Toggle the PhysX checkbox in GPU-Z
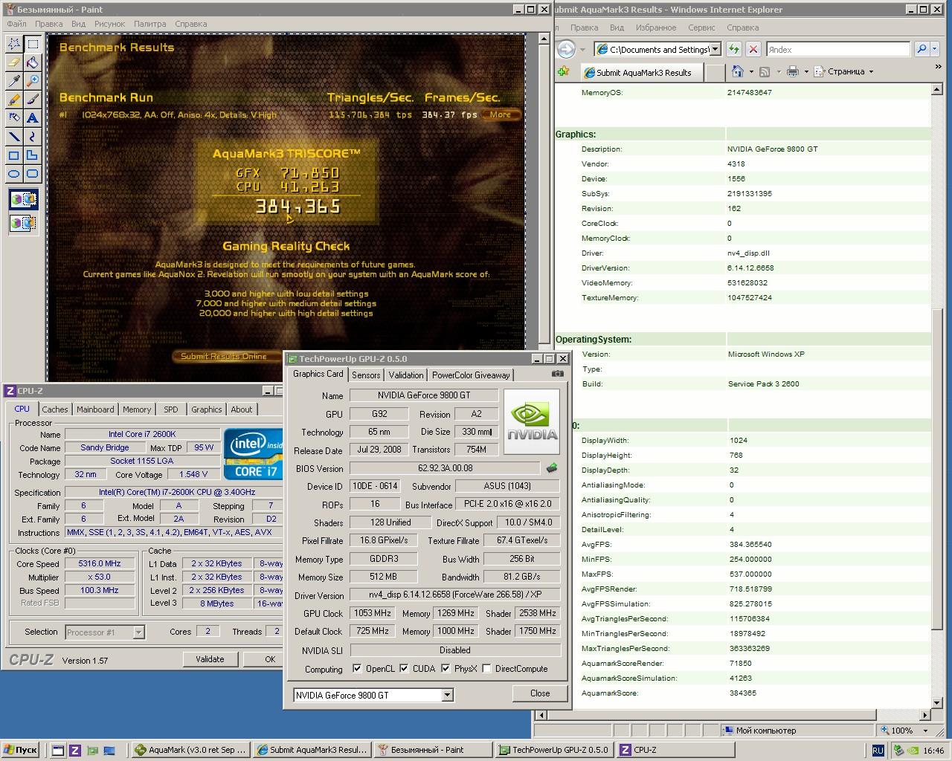 446,669
